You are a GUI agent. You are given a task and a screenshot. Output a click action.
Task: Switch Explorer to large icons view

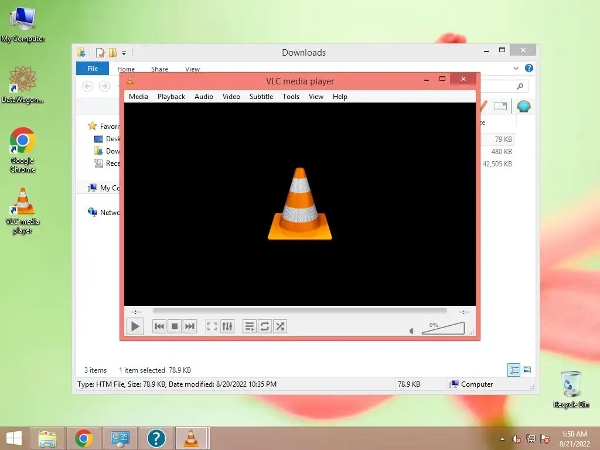527,370
